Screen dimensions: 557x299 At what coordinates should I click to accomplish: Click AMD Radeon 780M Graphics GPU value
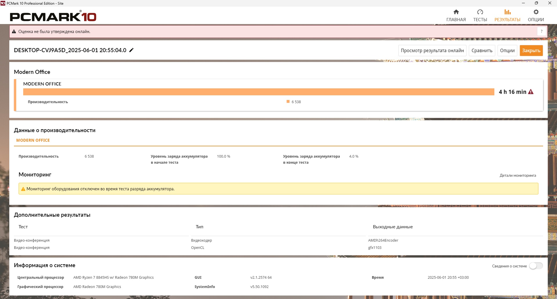pos(97,287)
